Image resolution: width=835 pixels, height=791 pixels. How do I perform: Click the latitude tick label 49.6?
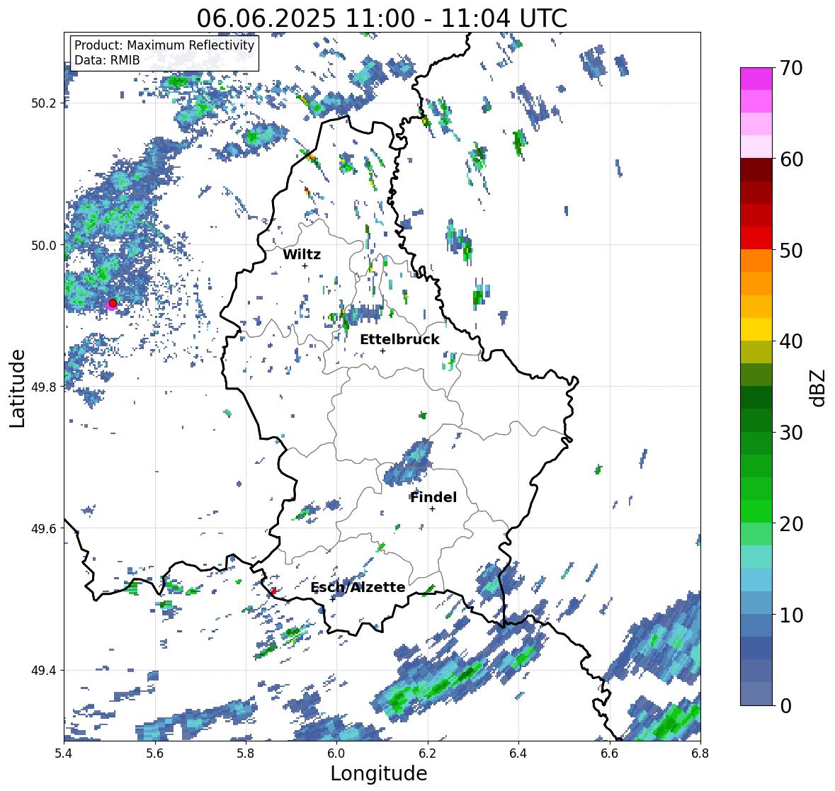point(43,528)
